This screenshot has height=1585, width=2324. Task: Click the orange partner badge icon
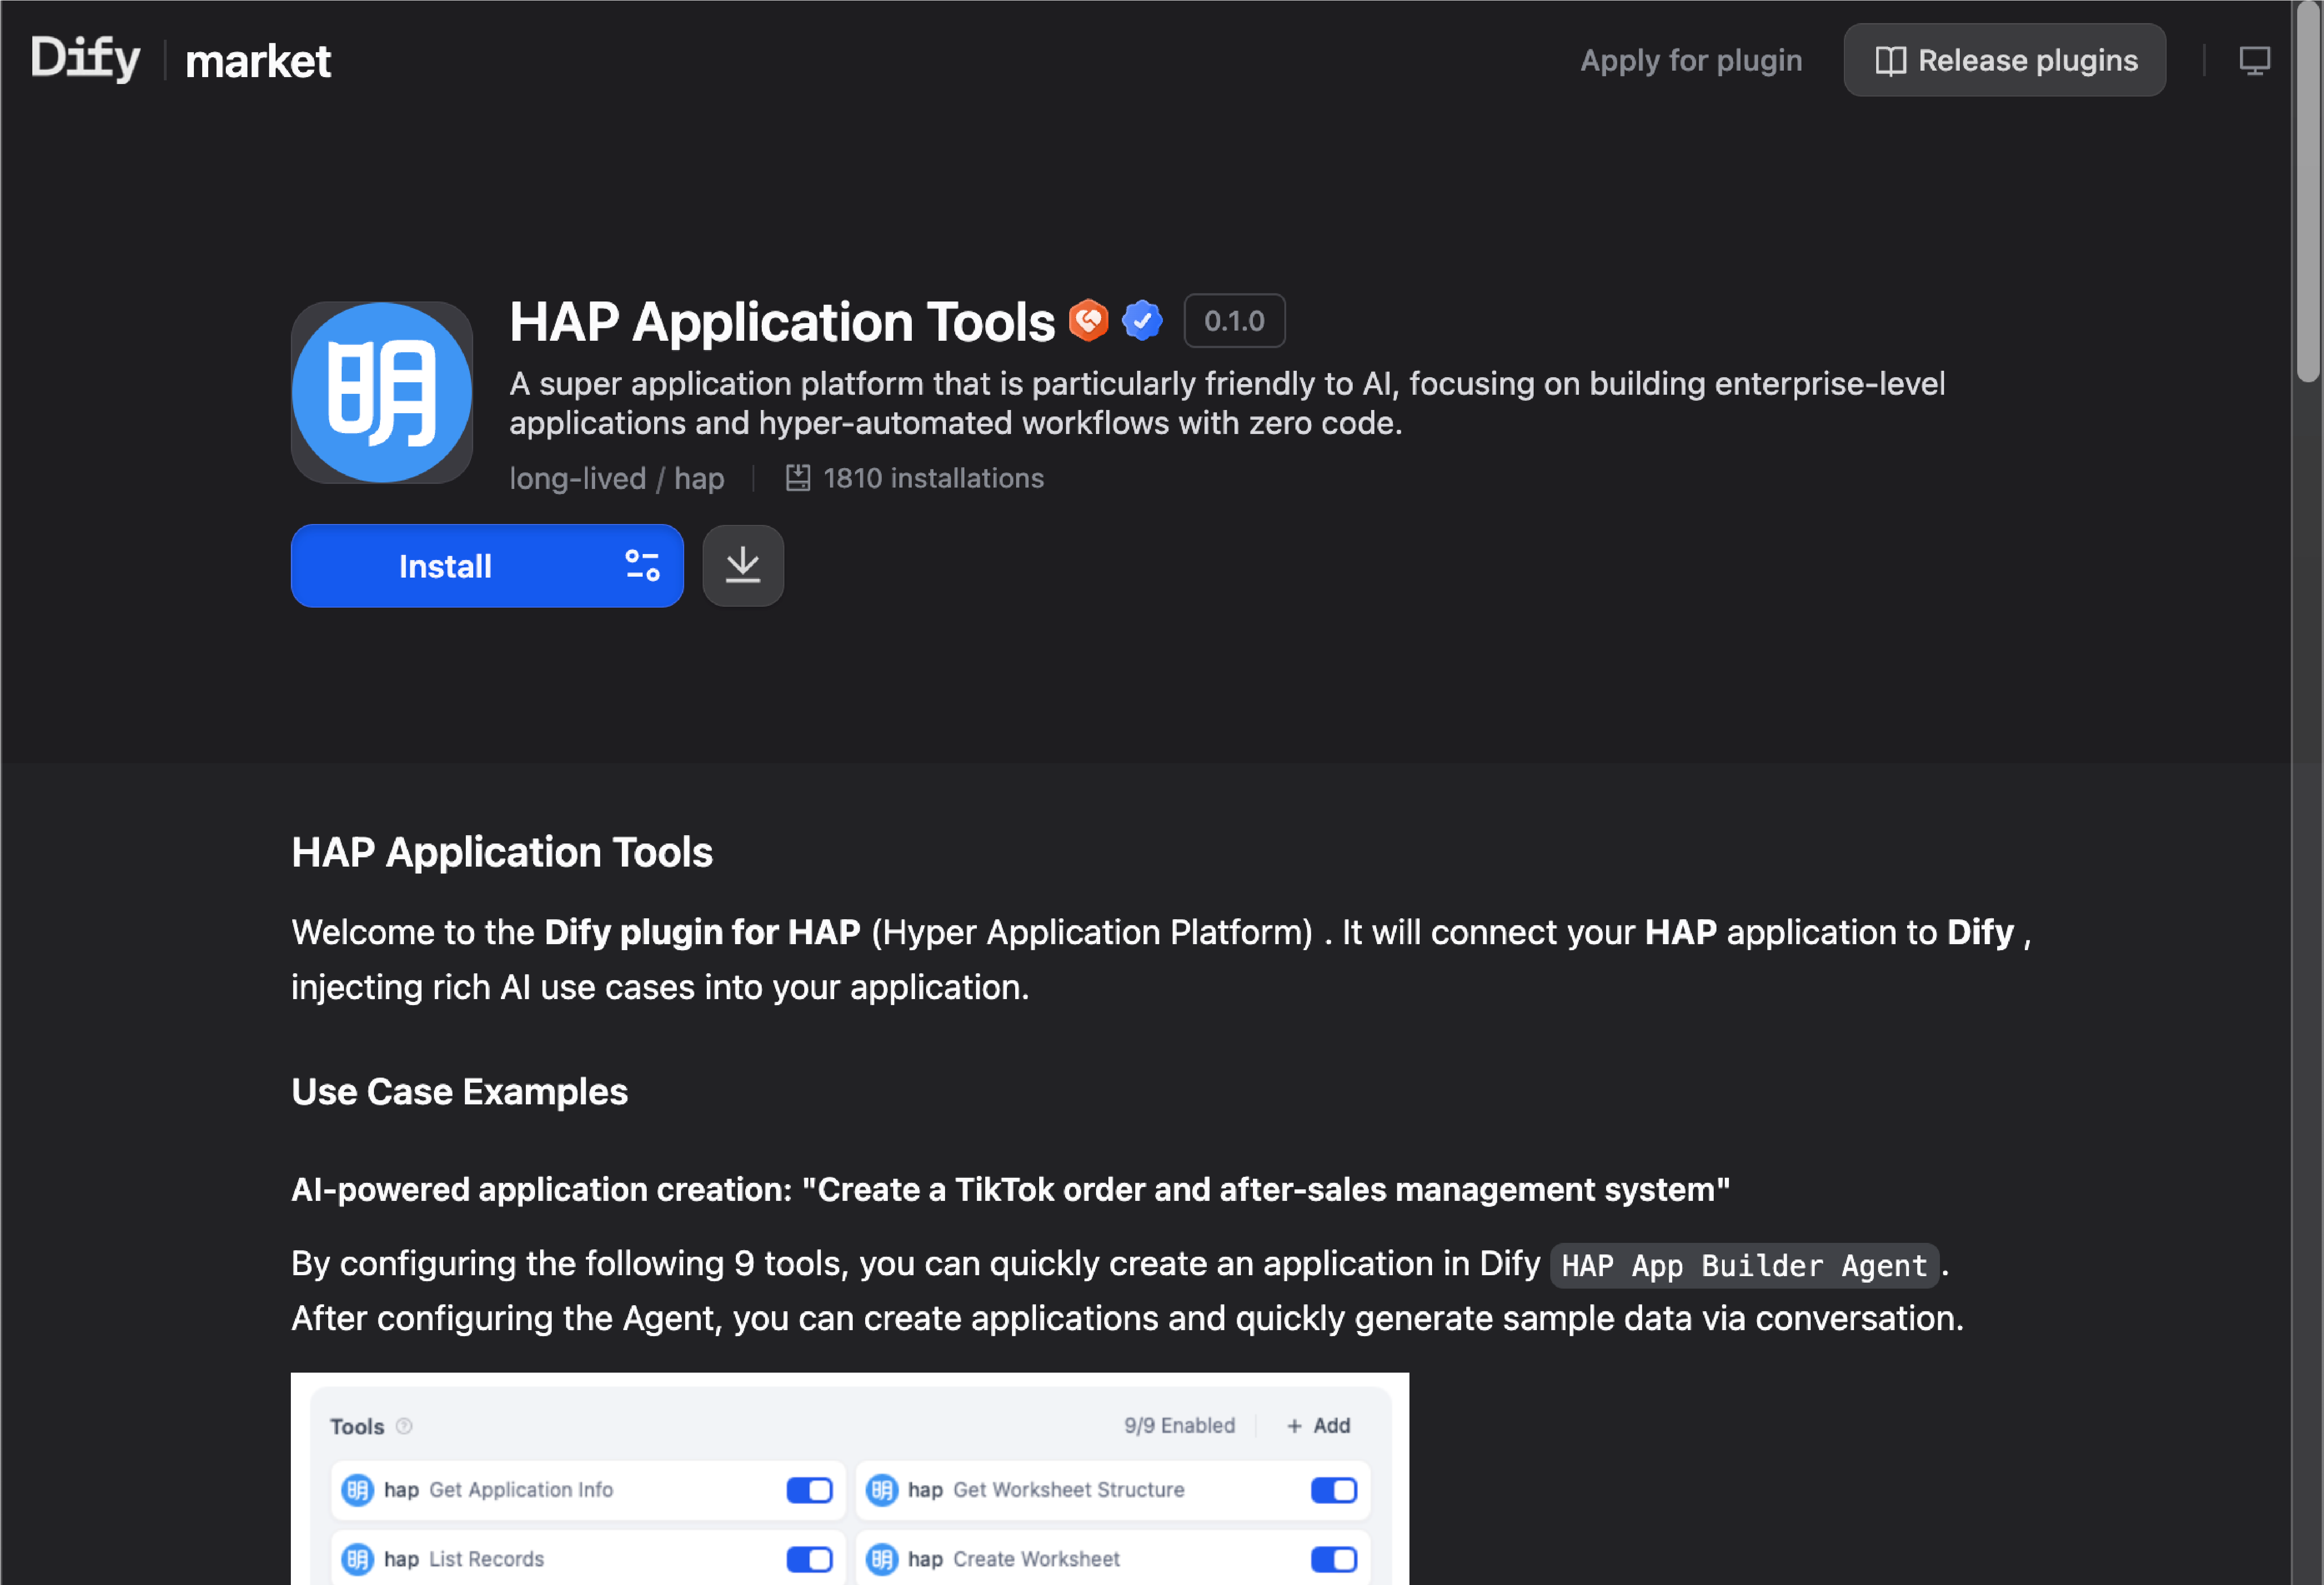[x=1088, y=321]
